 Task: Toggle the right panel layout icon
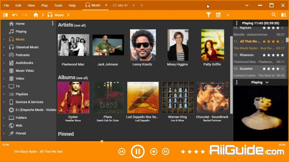284,15
